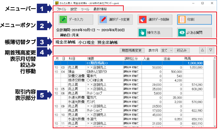Image resolution: width=218 pixels, height=129 pixels.
Task: Open the 表示月 全て dropdown
Action: coord(167,50)
